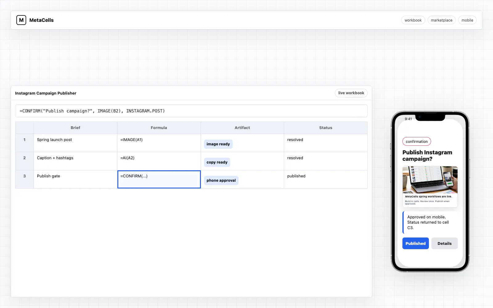This screenshot has width=493, height=308.
Task: Select the Brief column header
Action: click(75, 128)
